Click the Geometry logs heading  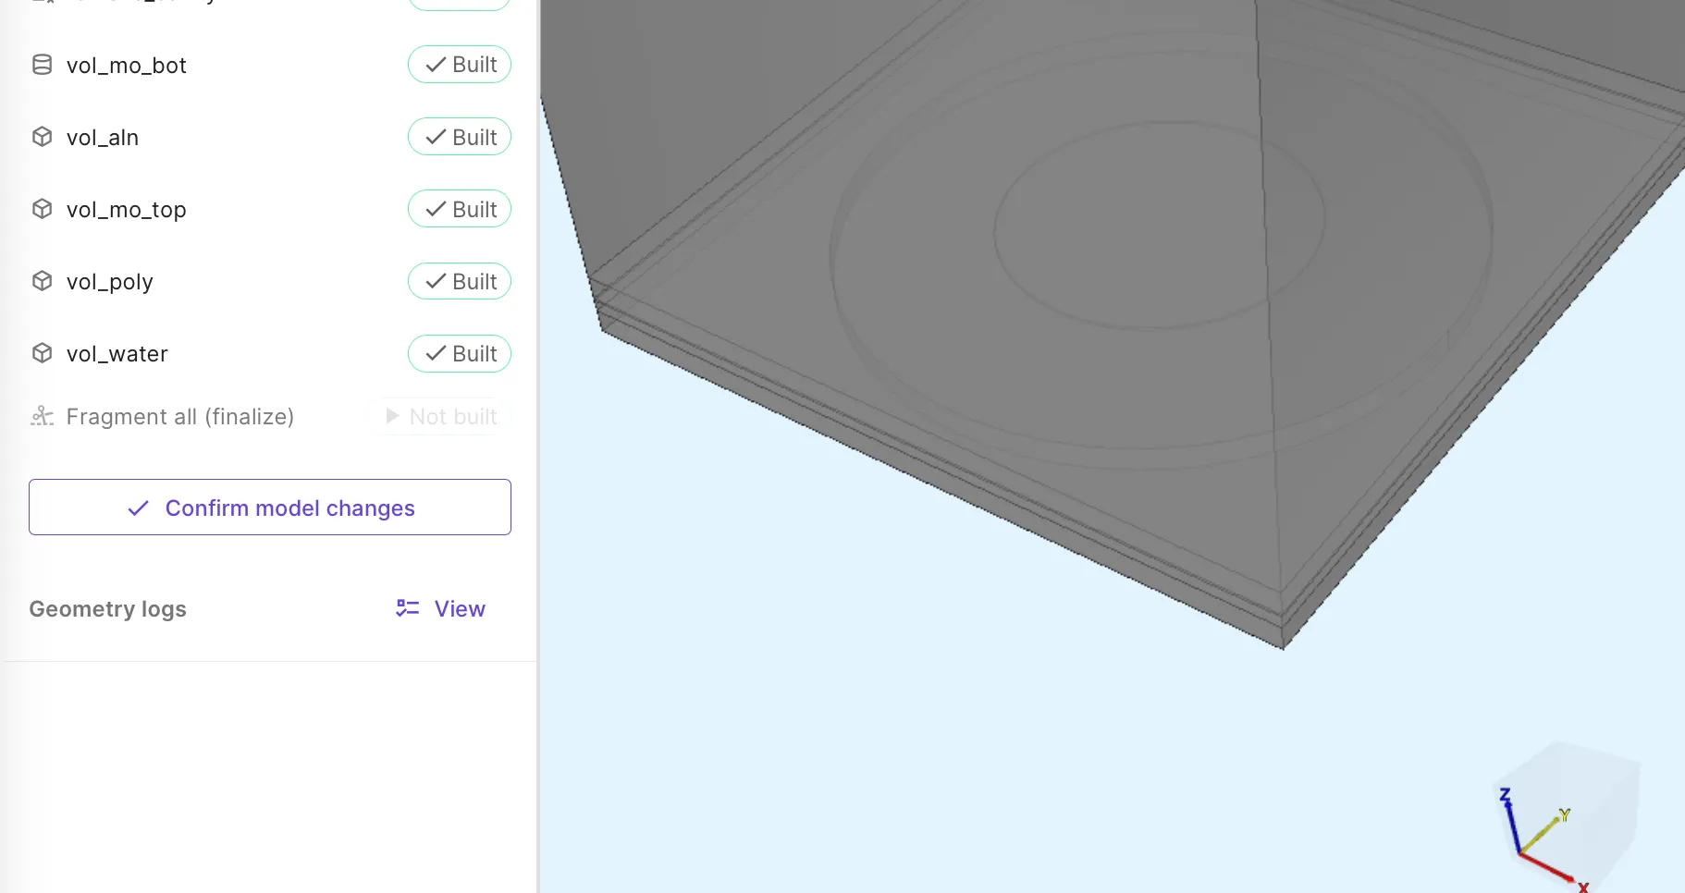point(108,608)
